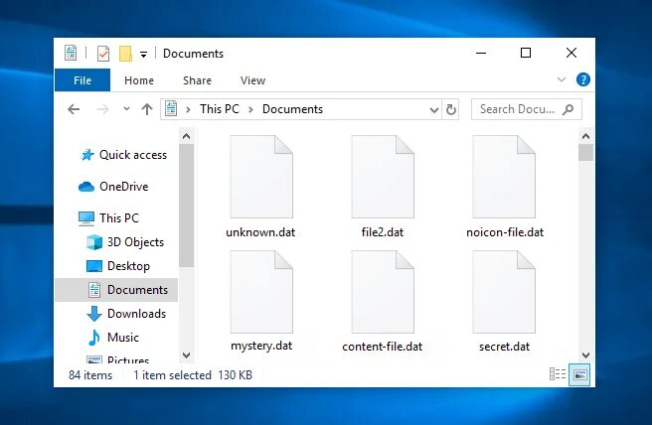Viewport: 652px width, 425px height.
Task: Open the recent locations dropdown
Action: click(x=126, y=109)
